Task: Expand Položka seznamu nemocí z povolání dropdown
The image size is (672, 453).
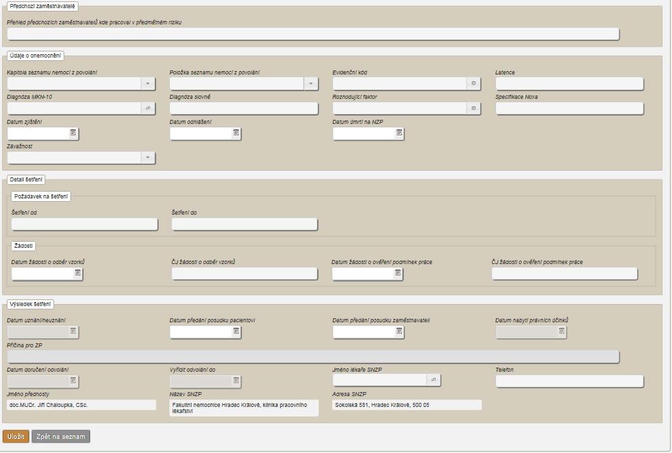Action: coord(311,84)
